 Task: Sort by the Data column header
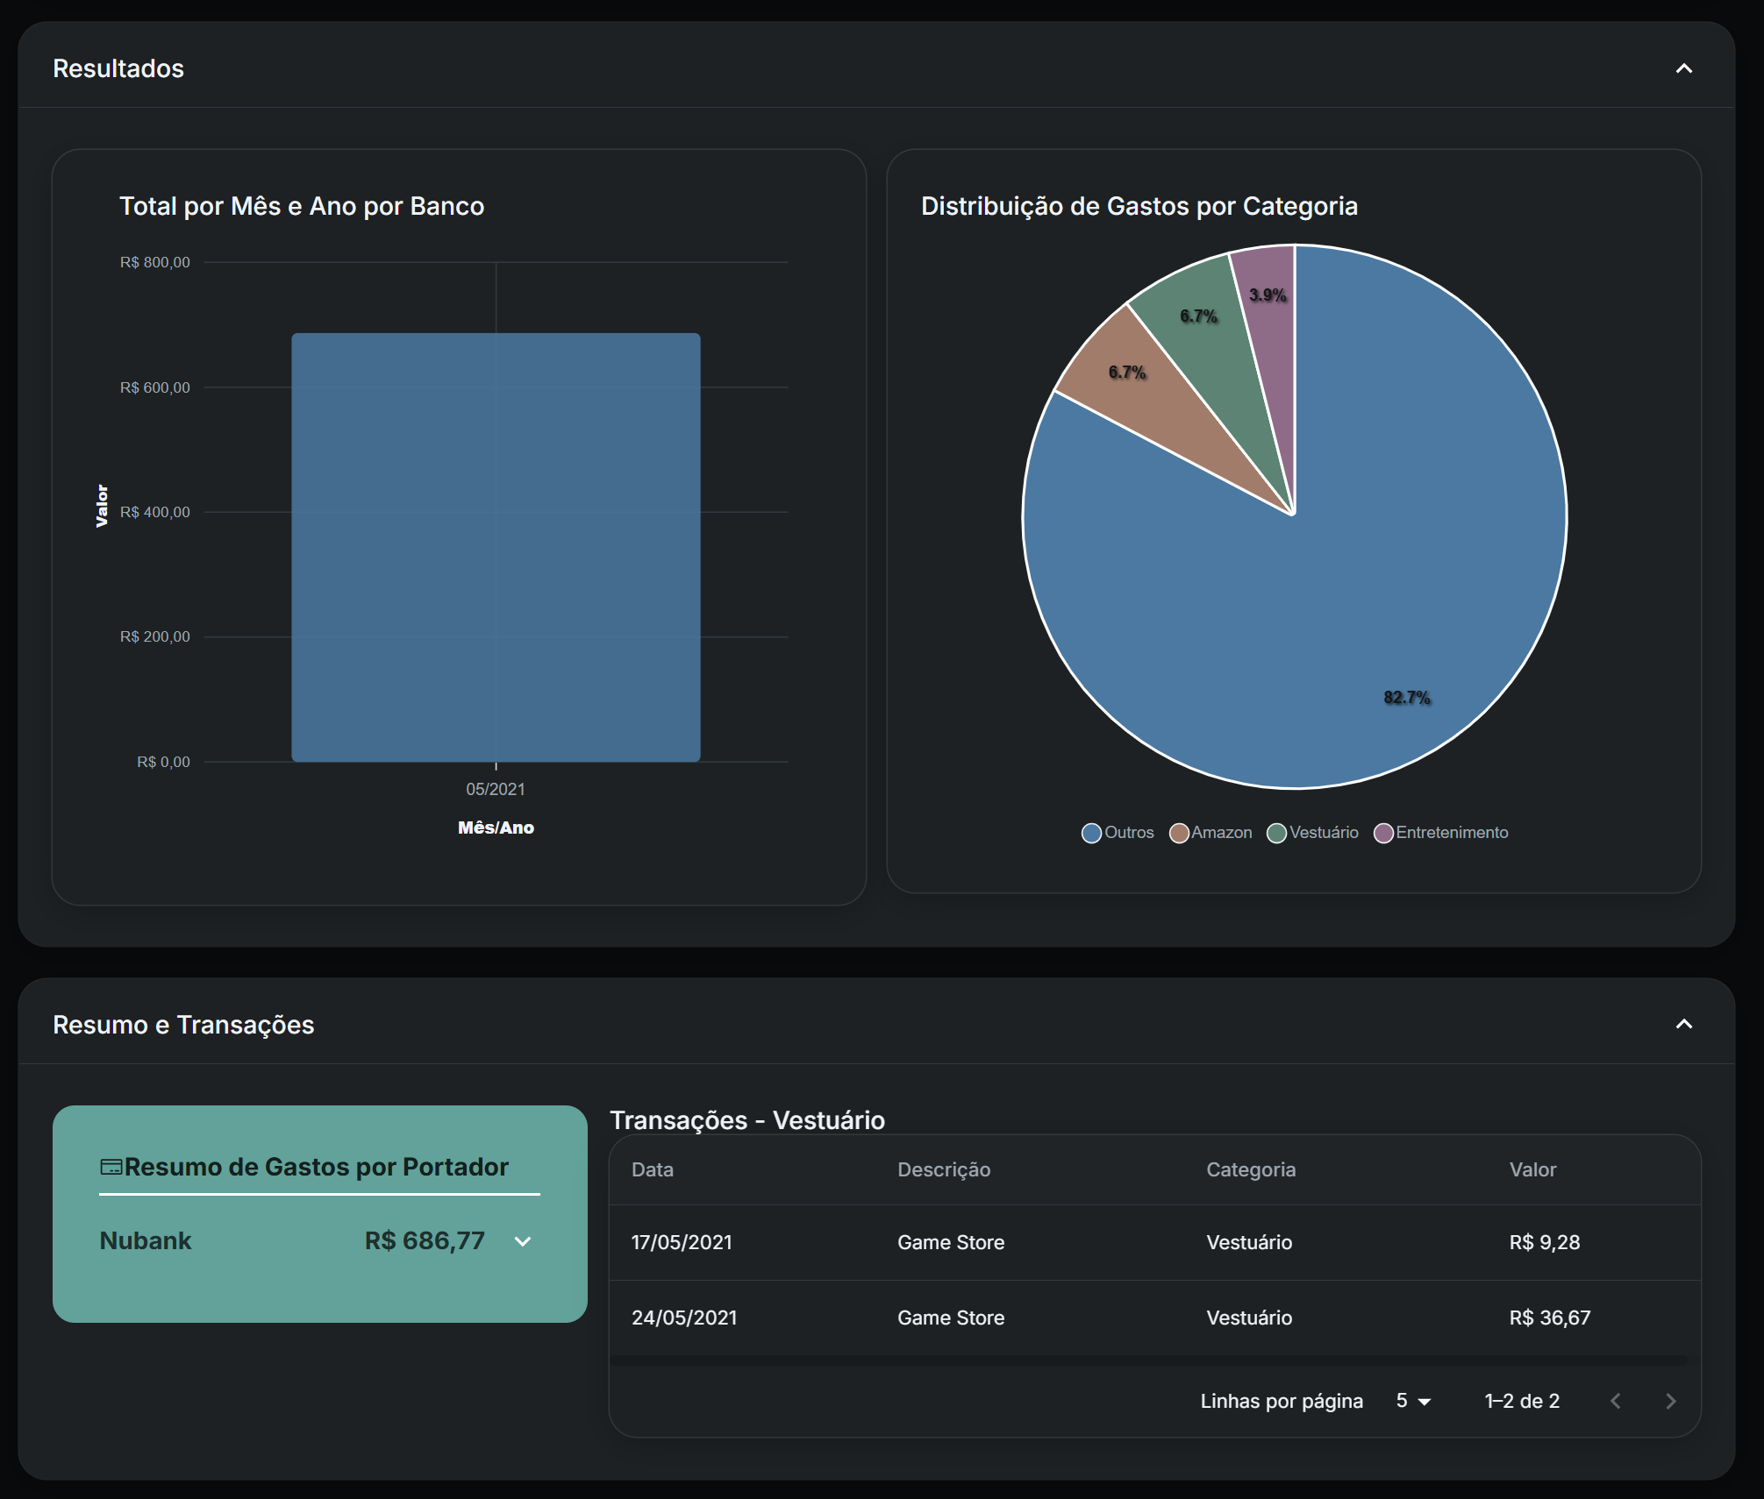tap(653, 1169)
